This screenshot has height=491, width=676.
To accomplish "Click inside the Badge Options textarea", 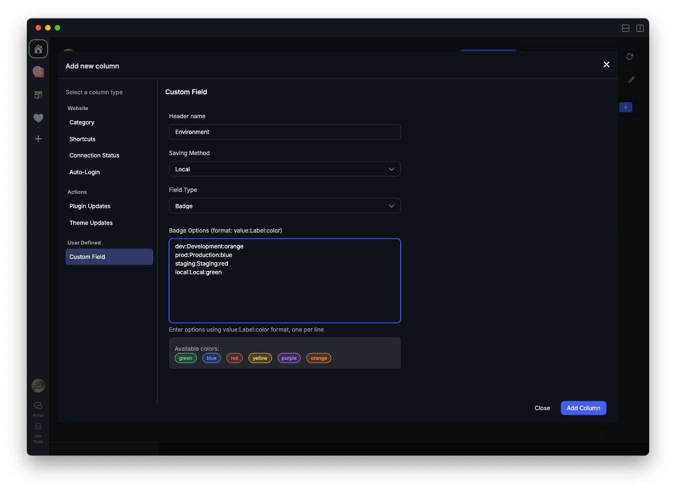I will (x=284, y=297).
